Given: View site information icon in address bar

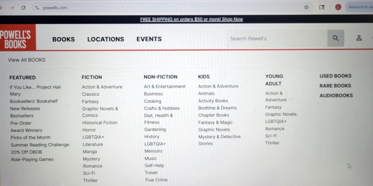Looking at the screenshot, I should click(x=36, y=8).
